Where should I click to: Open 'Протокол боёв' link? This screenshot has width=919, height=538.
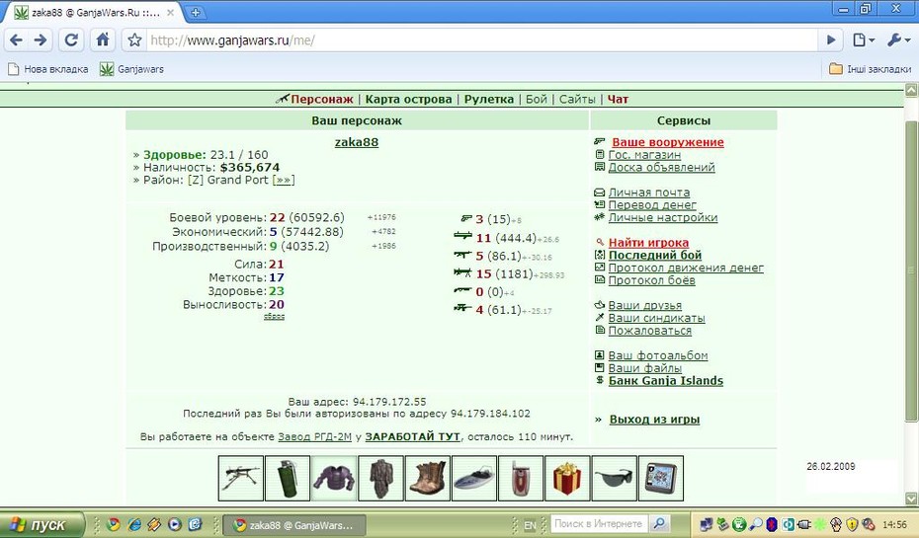(652, 279)
